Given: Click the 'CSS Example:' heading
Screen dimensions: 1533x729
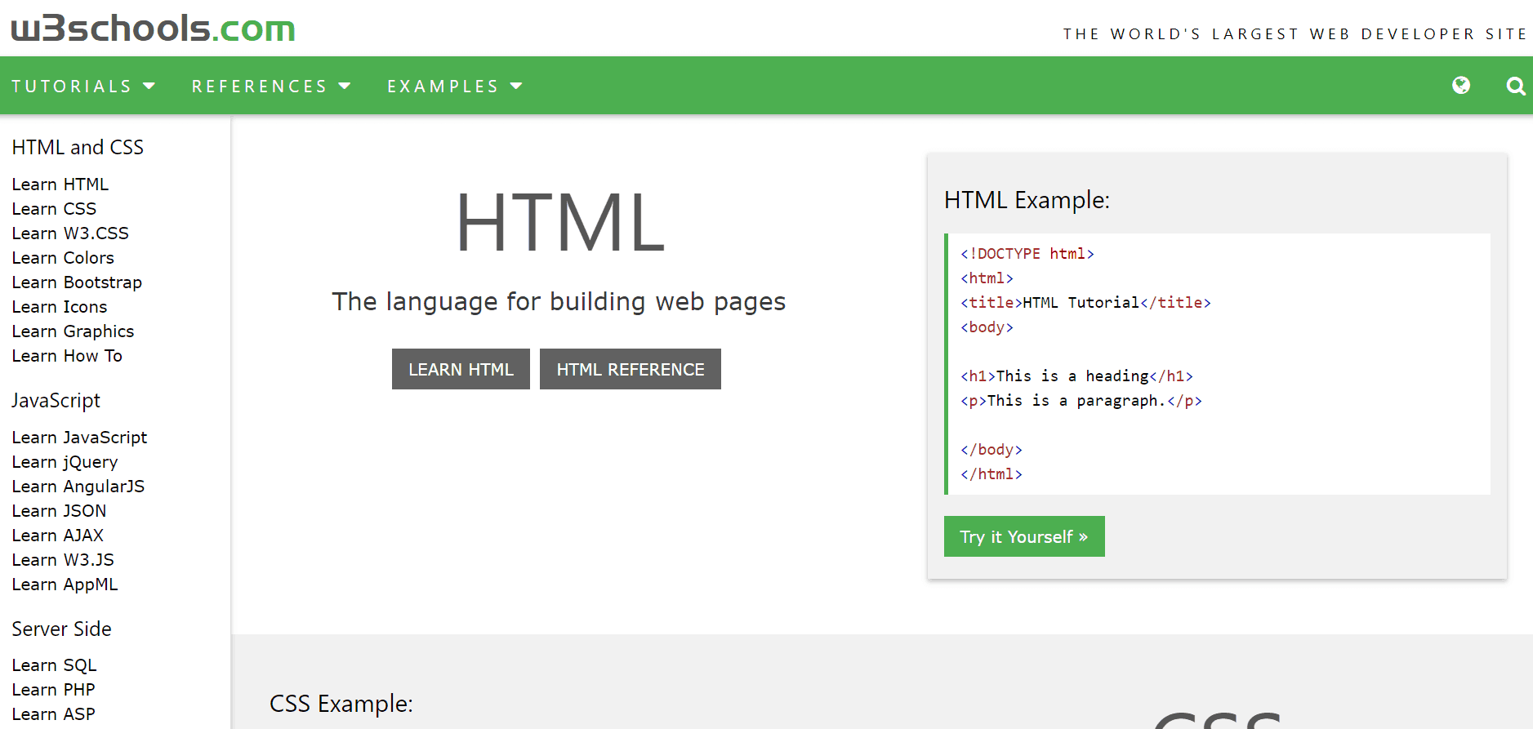Looking at the screenshot, I should tap(341, 704).
